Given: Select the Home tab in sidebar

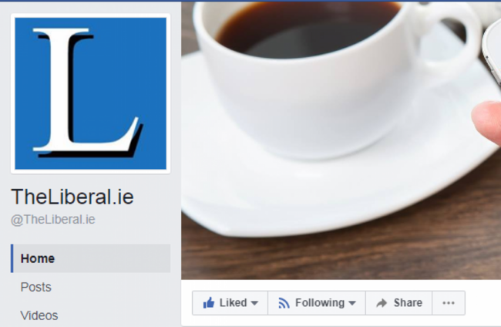Looking at the screenshot, I should click(90, 258).
